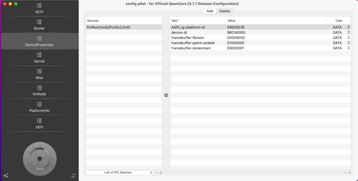
Task: Open the NVRAM section in sidebar
Action: point(39,91)
